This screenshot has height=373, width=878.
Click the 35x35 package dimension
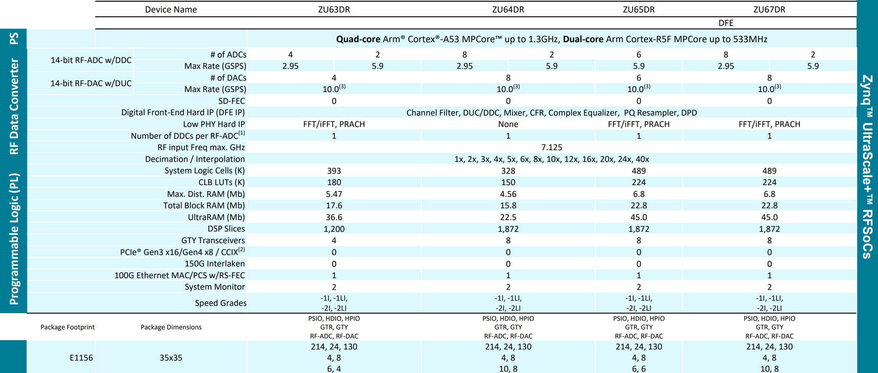click(171, 358)
